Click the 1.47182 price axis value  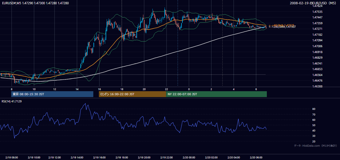coord(317,35)
